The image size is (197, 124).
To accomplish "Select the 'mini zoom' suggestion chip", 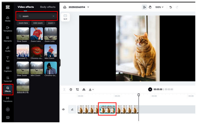I will 38,23.
